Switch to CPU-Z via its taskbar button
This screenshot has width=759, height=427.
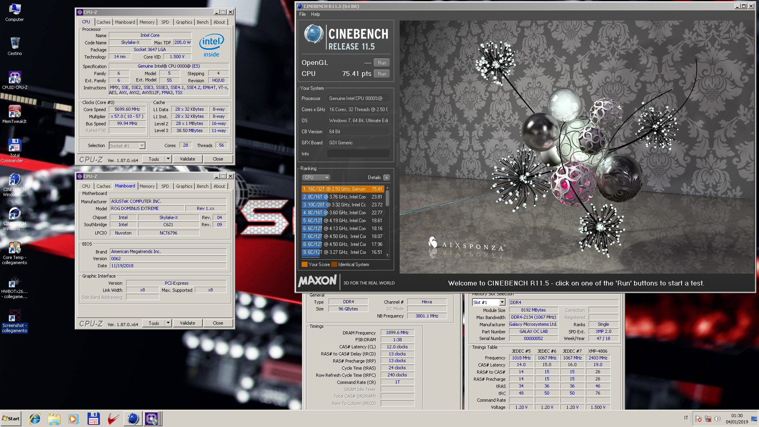pos(152,419)
